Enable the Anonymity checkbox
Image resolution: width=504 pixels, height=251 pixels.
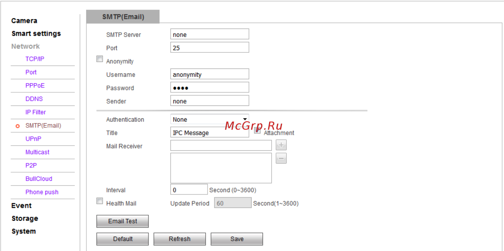click(100, 59)
